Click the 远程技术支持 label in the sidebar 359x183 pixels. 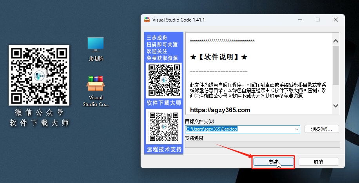click(164, 150)
